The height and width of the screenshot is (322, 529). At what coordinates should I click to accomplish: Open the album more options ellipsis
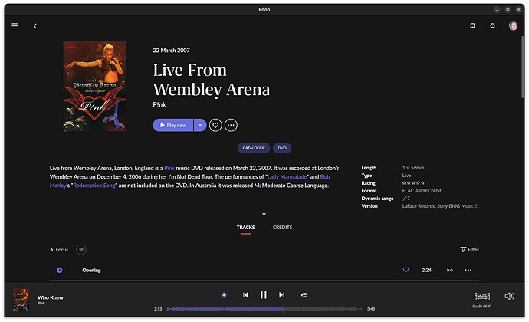pos(231,125)
